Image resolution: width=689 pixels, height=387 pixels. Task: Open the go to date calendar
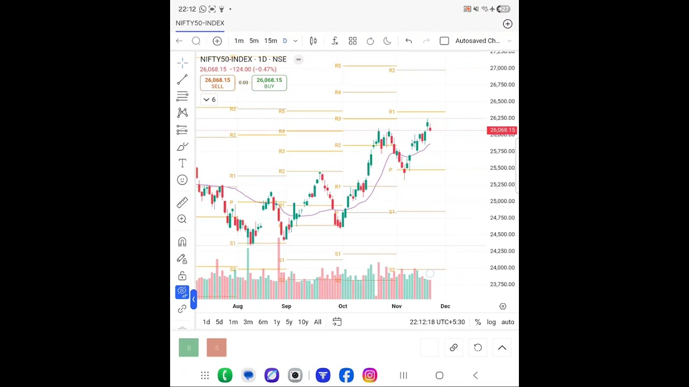point(337,322)
